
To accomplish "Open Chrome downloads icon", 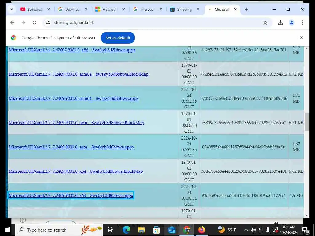I will click(x=281, y=22).
